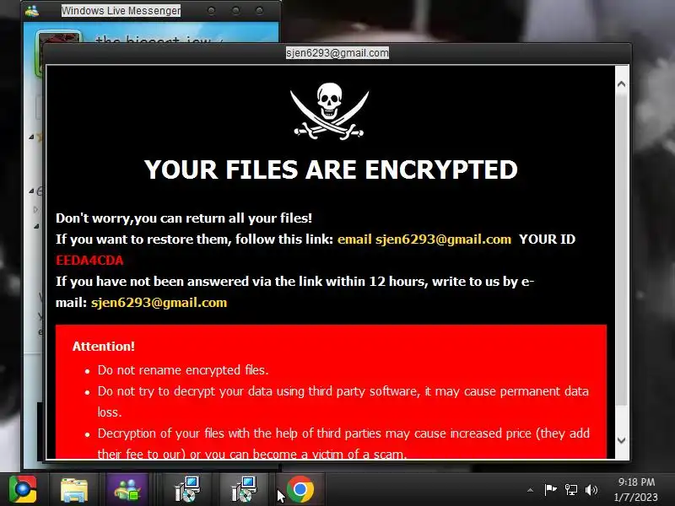Select the second installer icon on taskbar

(244, 489)
